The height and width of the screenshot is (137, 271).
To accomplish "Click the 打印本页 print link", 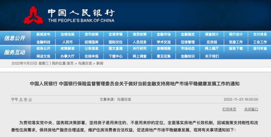I will point(229,109).
